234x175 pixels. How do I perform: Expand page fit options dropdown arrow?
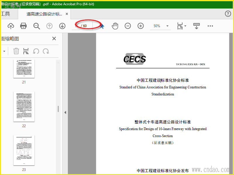[x=185, y=26]
